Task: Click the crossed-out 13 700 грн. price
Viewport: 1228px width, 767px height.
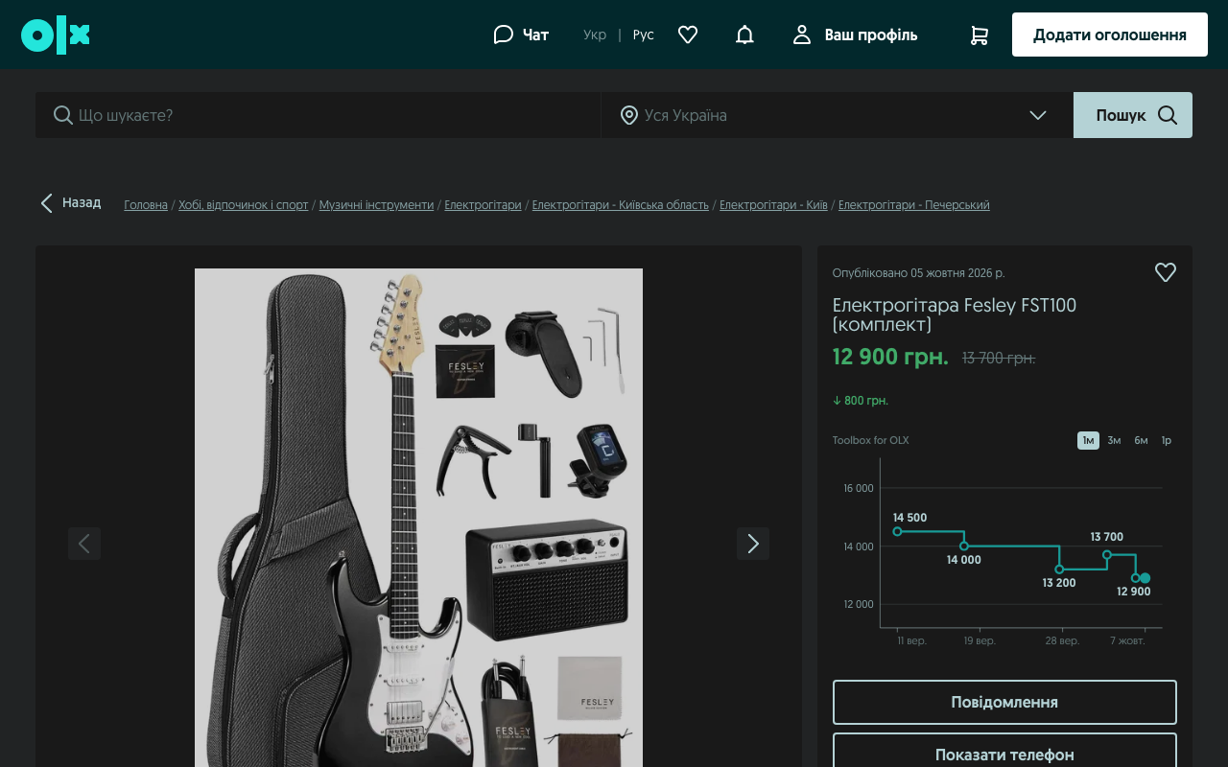Action: pyautogui.click(x=999, y=358)
